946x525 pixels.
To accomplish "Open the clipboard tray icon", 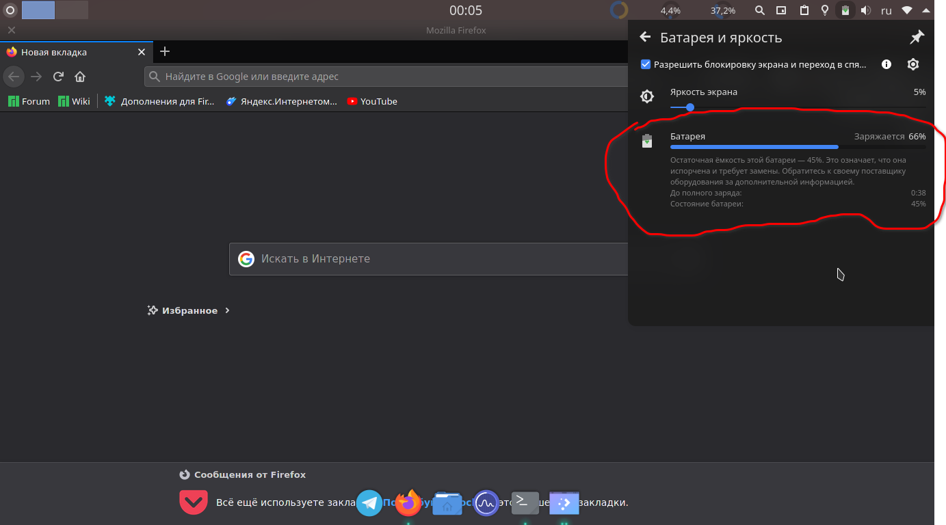I will (x=804, y=10).
